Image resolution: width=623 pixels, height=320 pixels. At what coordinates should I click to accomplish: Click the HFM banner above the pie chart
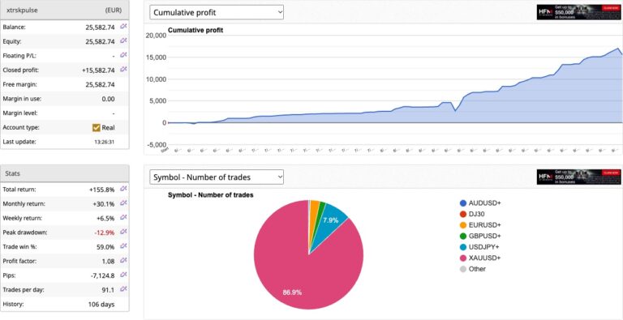(x=578, y=177)
